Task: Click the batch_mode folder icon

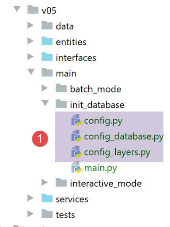Action: click(x=61, y=88)
